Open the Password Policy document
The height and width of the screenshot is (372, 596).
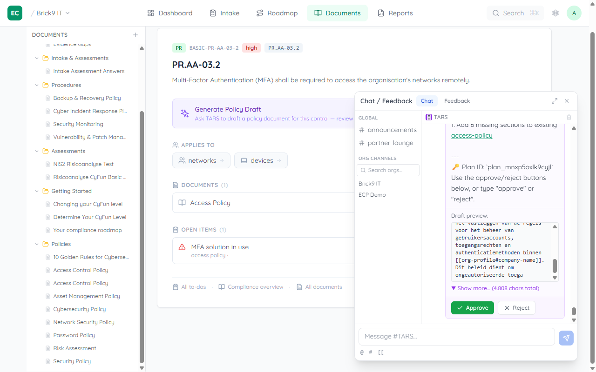tap(74, 335)
